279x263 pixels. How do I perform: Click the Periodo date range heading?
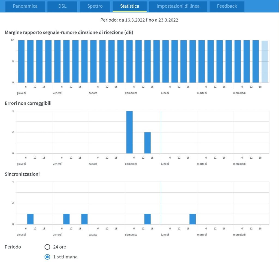point(139,20)
